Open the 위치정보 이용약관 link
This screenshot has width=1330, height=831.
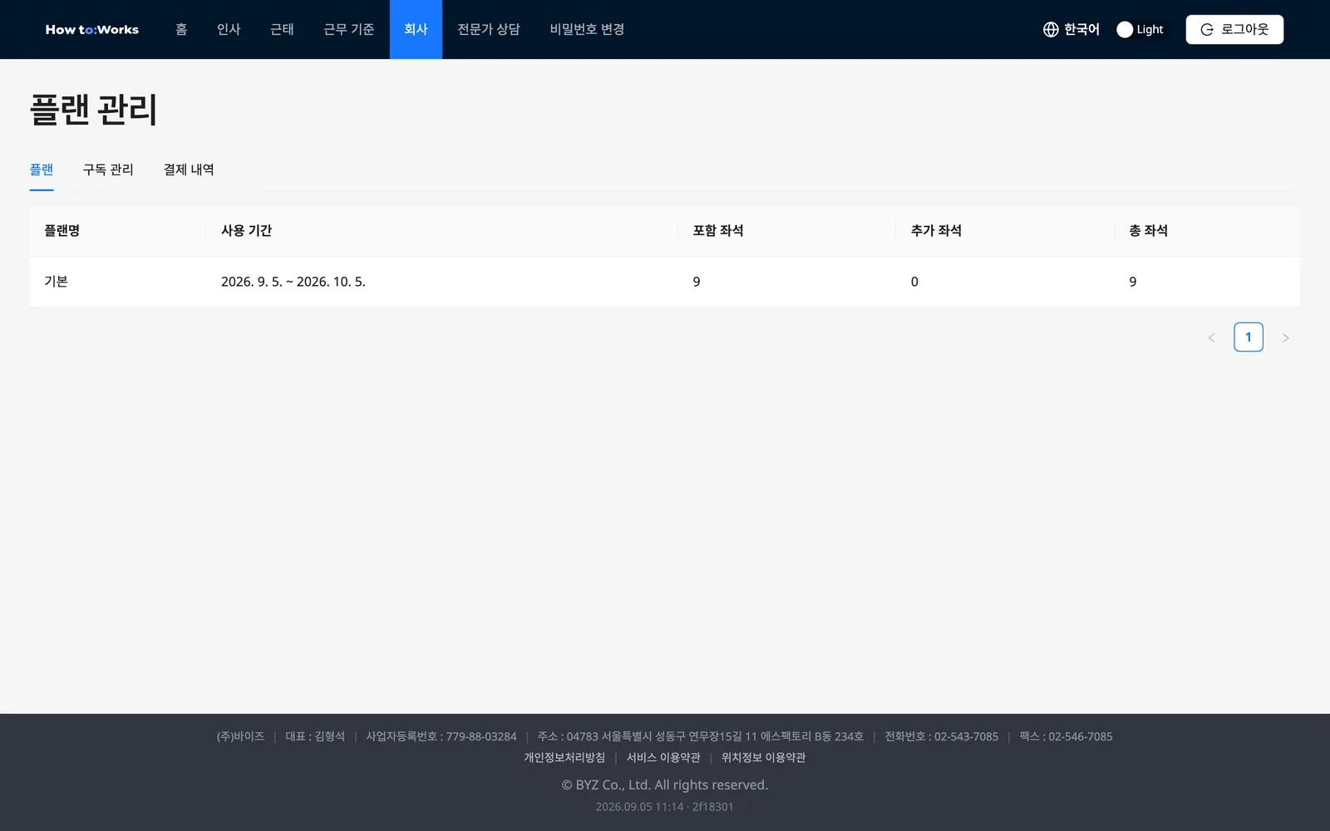pos(763,758)
